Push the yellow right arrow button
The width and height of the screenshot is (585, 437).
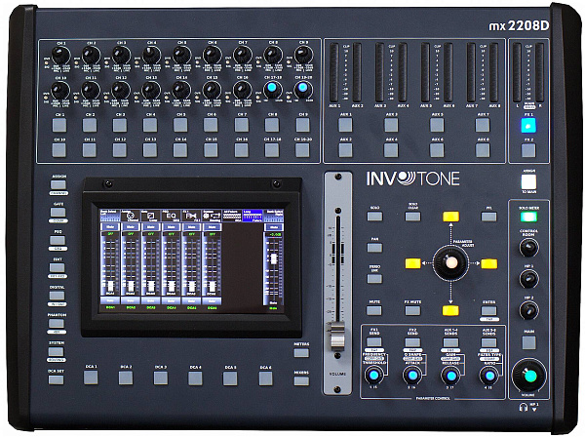pos(488,263)
